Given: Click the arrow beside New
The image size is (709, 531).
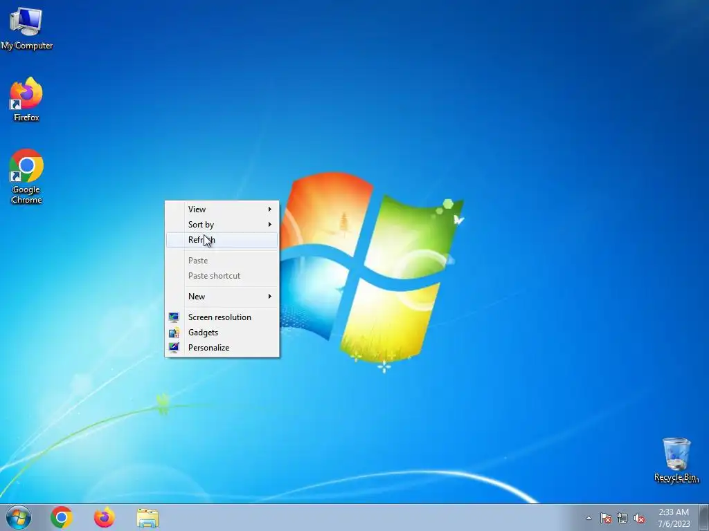Looking at the screenshot, I should (270, 296).
